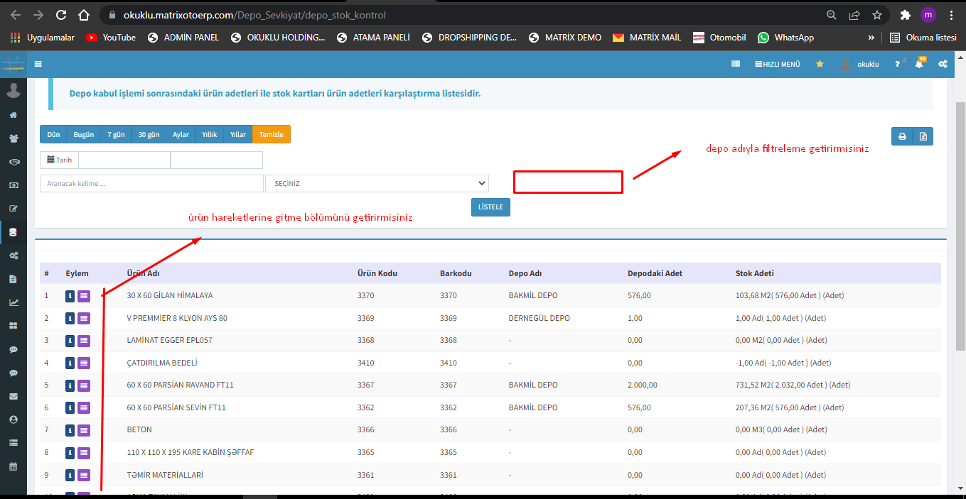Open purple list icon for V PREMMİER row
This screenshot has height=499, width=966.
pos(84,318)
